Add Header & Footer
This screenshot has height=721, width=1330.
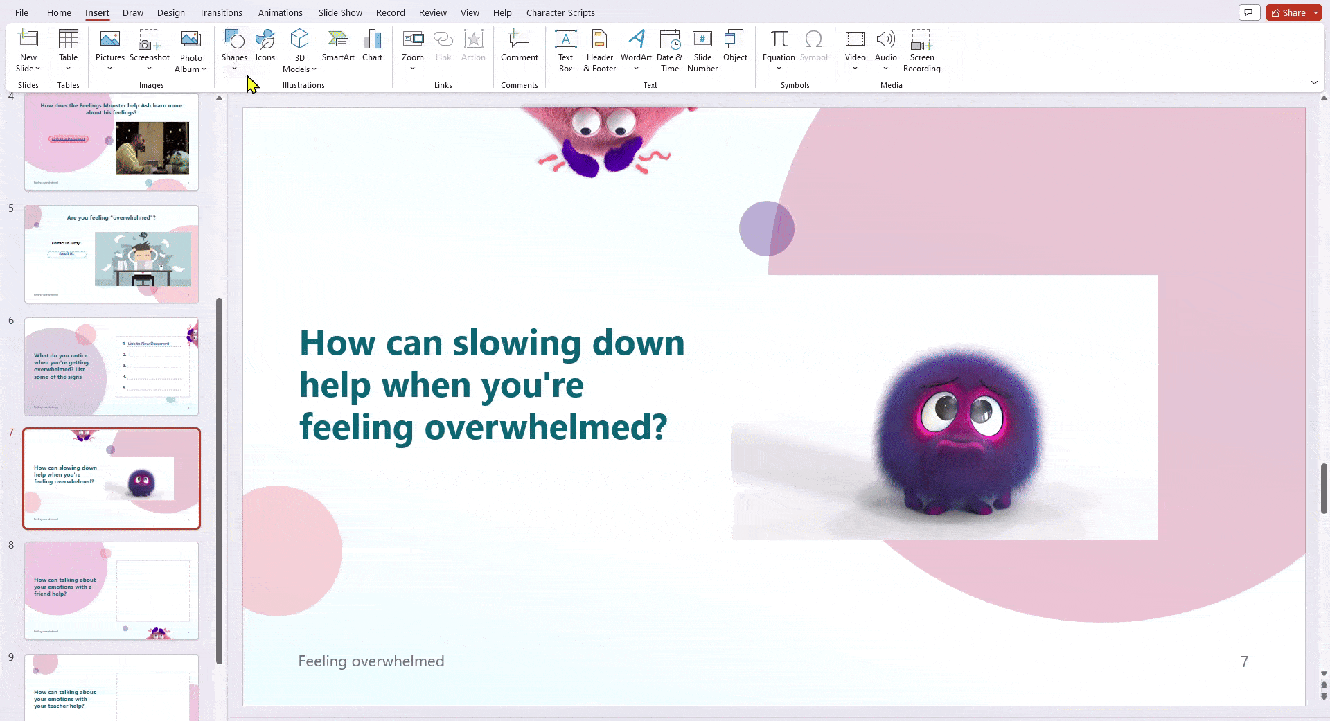pos(598,48)
